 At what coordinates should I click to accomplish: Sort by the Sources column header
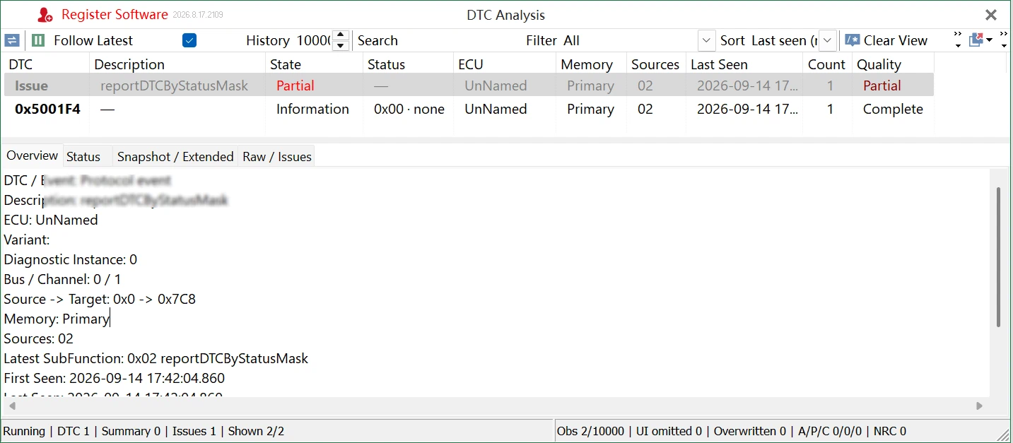656,64
